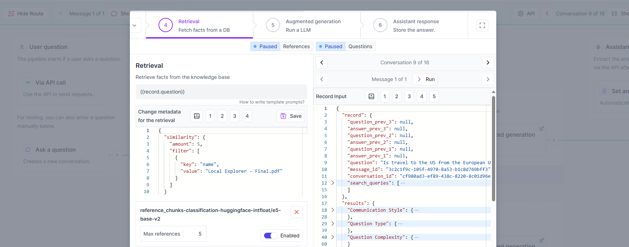
Task: Open the Augmented generation step 5 tab
Action: tap(307, 26)
